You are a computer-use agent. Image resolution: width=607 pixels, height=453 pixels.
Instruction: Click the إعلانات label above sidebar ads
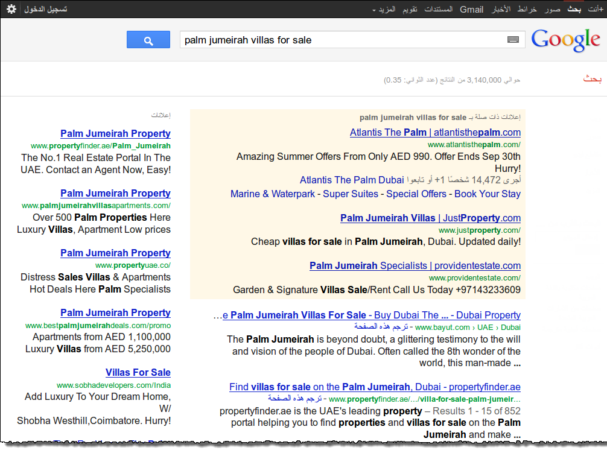pos(160,115)
